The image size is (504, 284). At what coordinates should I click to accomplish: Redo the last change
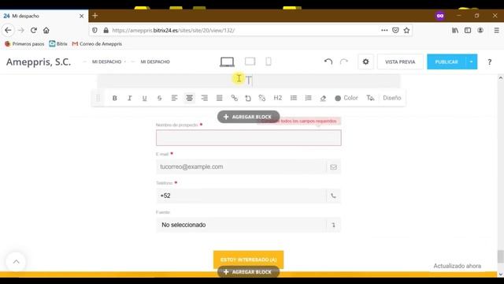click(344, 62)
